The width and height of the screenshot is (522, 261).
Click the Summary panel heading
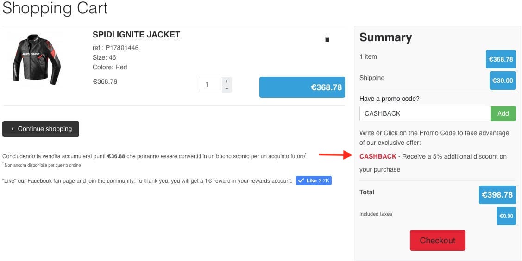pos(385,37)
